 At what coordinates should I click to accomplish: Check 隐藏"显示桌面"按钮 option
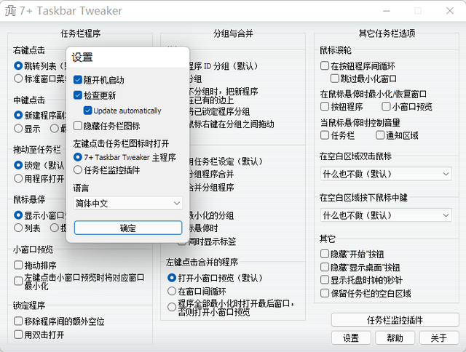pos(325,267)
